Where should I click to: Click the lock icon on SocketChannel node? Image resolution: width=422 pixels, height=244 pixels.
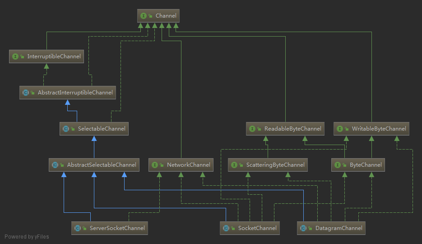pyautogui.click(x=232, y=229)
